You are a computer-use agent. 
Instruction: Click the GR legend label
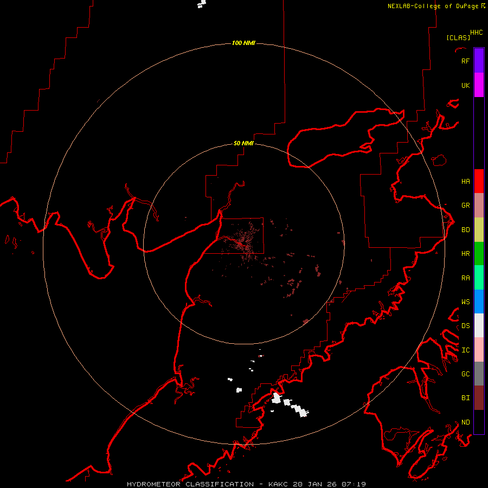tap(465, 205)
